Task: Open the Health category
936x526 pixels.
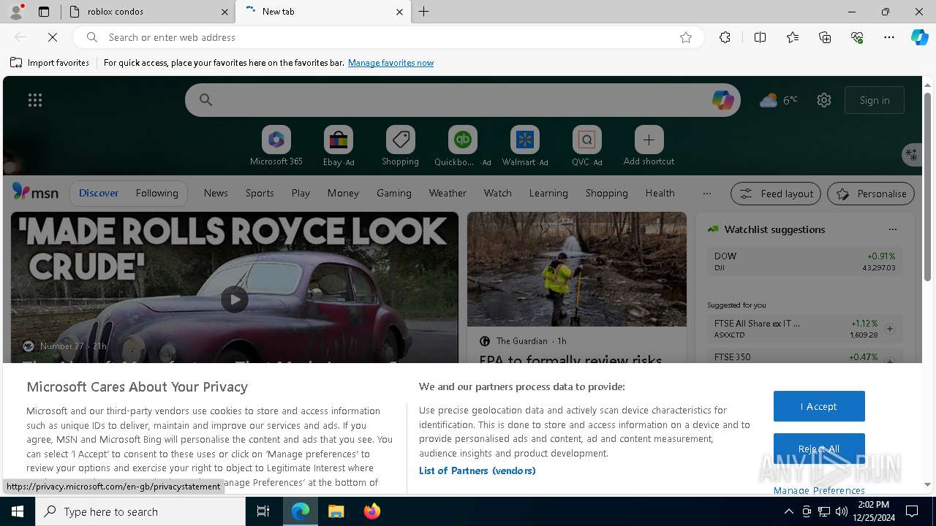Action: point(660,193)
